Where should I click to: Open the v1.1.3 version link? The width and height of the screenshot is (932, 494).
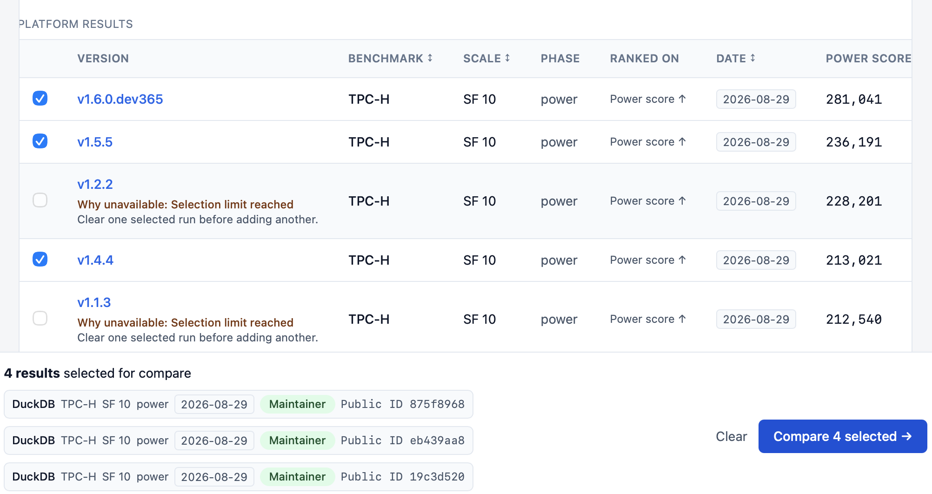coord(94,302)
